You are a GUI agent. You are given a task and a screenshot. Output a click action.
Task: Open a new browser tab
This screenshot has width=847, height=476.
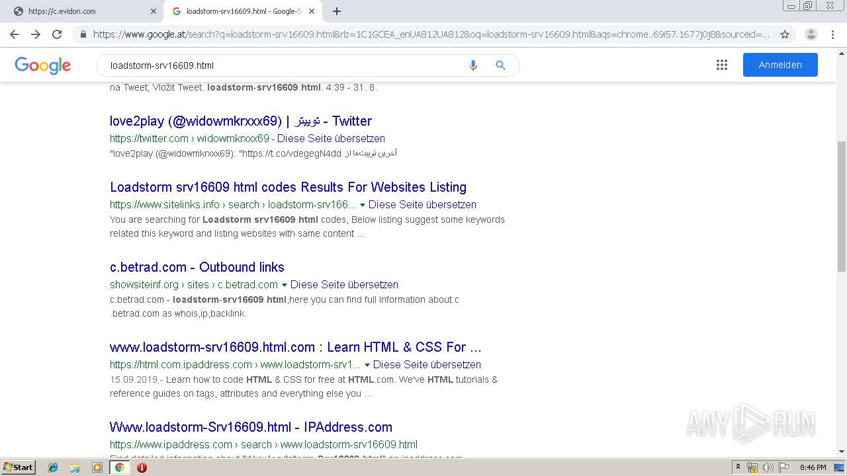tap(337, 11)
